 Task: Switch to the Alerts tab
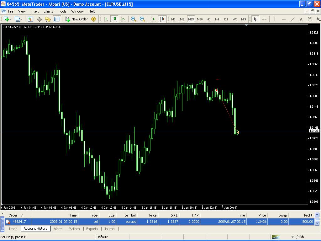58,229
